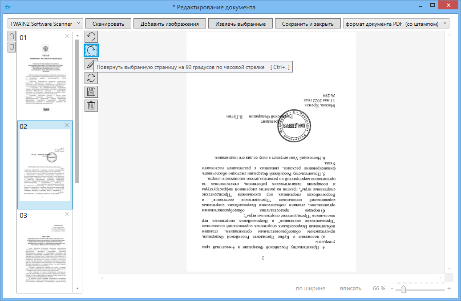Select page 01 thumbnail
This screenshot has width=461, height=301.
pyautogui.click(x=44, y=76)
